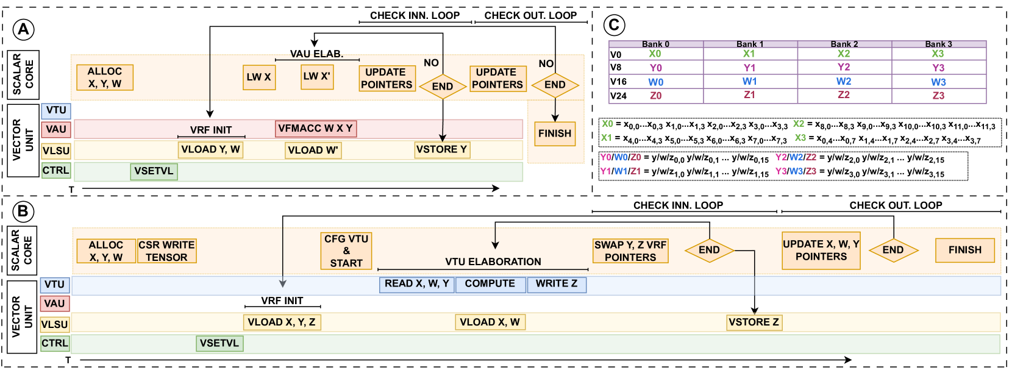Click the VLOAD W' block

(x=313, y=151)
